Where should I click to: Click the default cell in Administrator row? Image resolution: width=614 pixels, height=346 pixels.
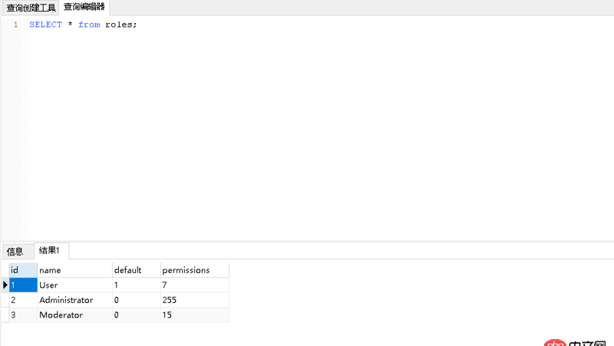pyautogui.click(x=135, y=300)
